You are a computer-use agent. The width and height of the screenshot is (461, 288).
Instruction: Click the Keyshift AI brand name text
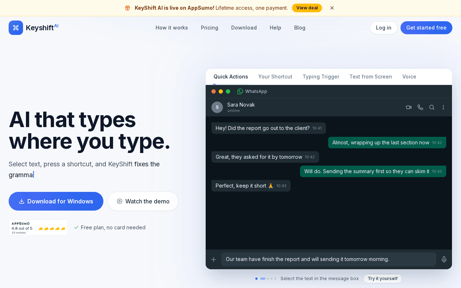tap(42, 27)
